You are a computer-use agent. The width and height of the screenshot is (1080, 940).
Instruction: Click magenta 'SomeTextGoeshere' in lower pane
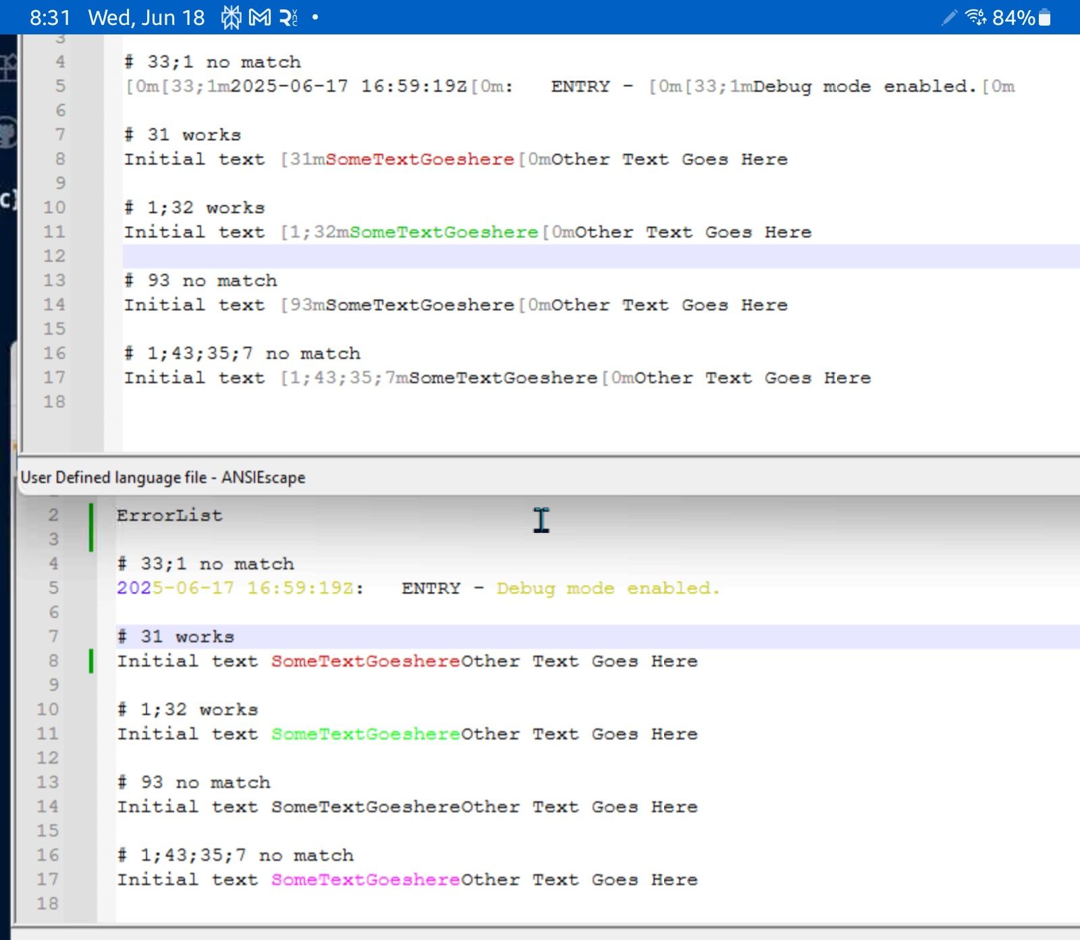coord(366,880)
